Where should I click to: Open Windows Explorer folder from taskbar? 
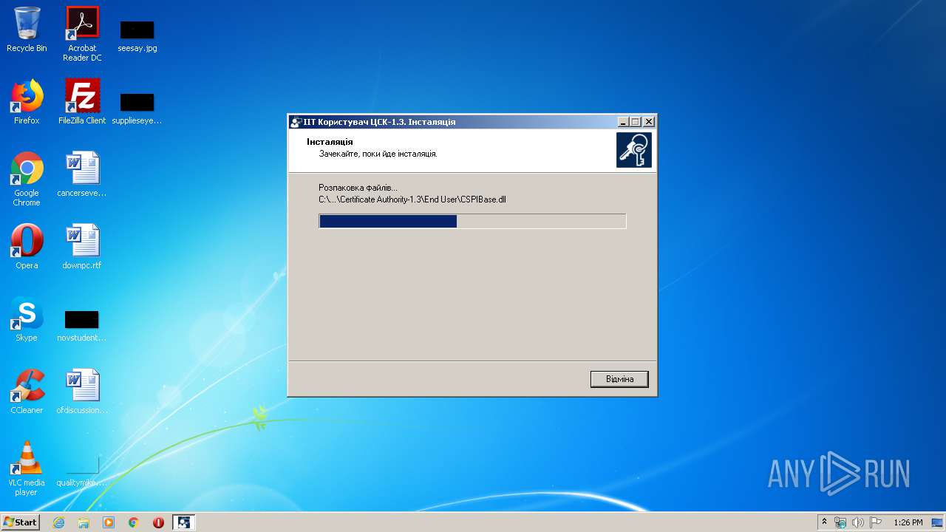(84, 522)
